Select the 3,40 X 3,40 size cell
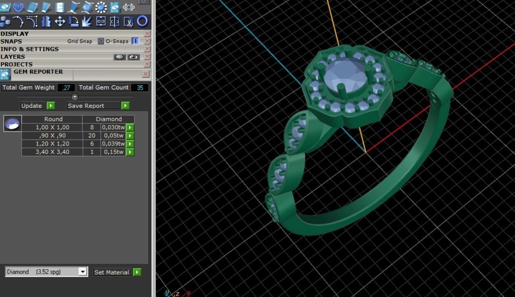 pos(52,152)
